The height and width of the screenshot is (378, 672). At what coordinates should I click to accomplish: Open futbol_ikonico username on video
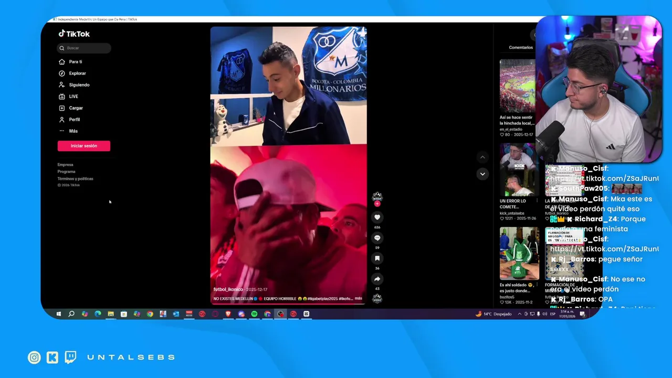[228, 289]
